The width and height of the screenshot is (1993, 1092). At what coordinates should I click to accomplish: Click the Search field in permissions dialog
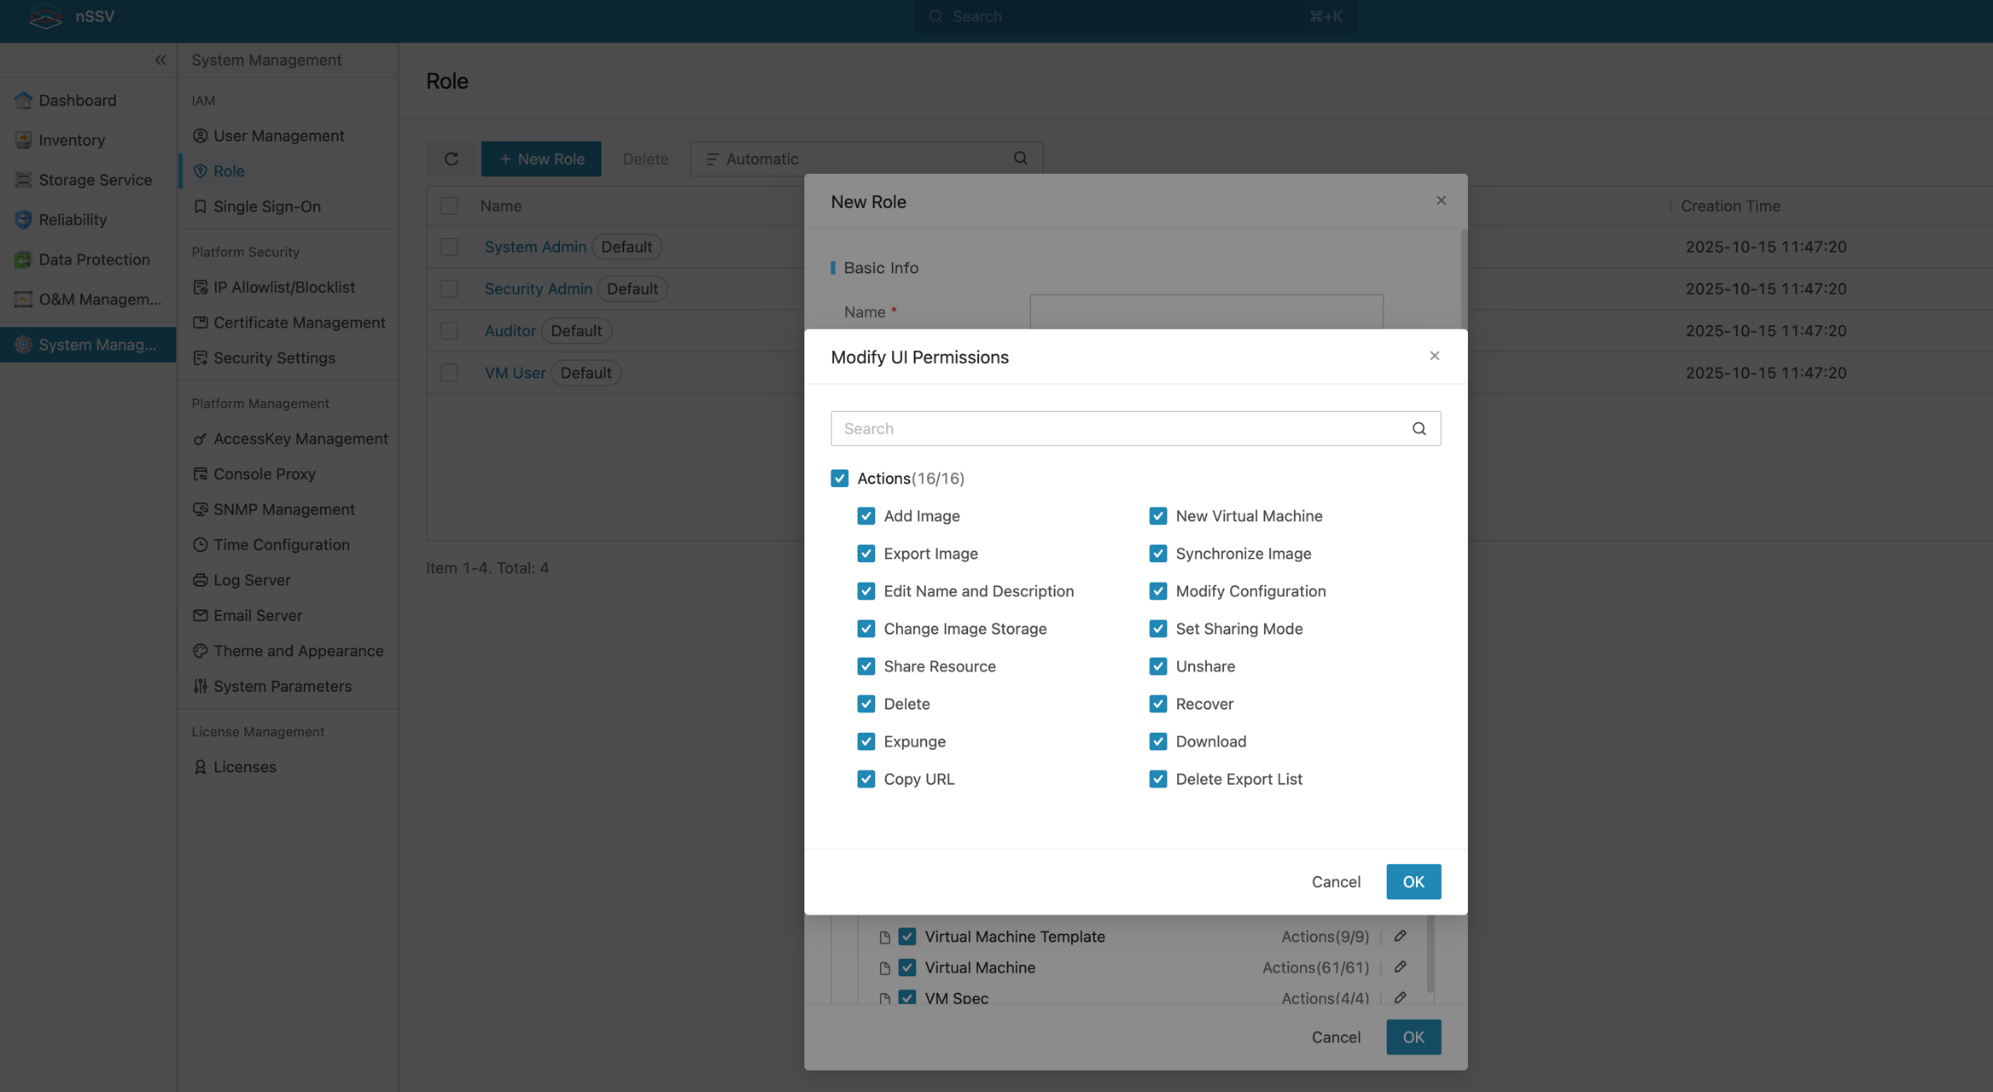click(1118, 428)
